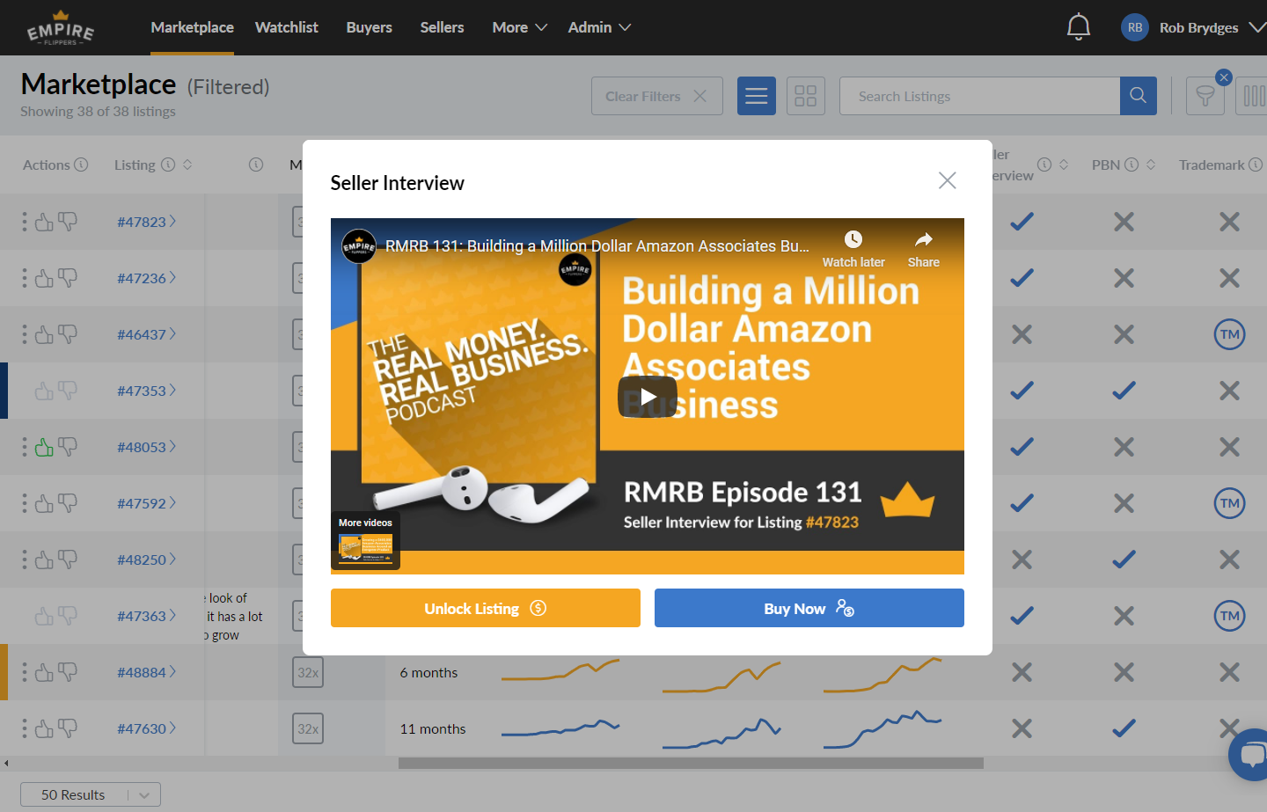Thumbs down listing #46437
This screenshot has height=812, width=1267.
(68, 334)
